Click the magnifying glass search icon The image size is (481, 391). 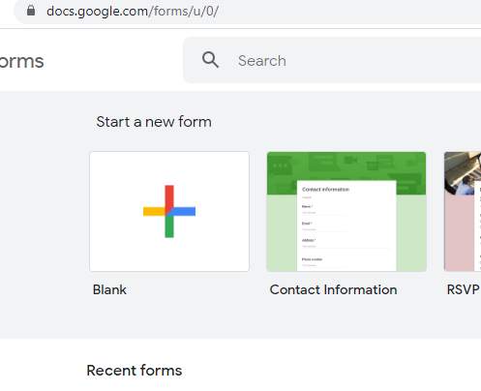[210, 60]
